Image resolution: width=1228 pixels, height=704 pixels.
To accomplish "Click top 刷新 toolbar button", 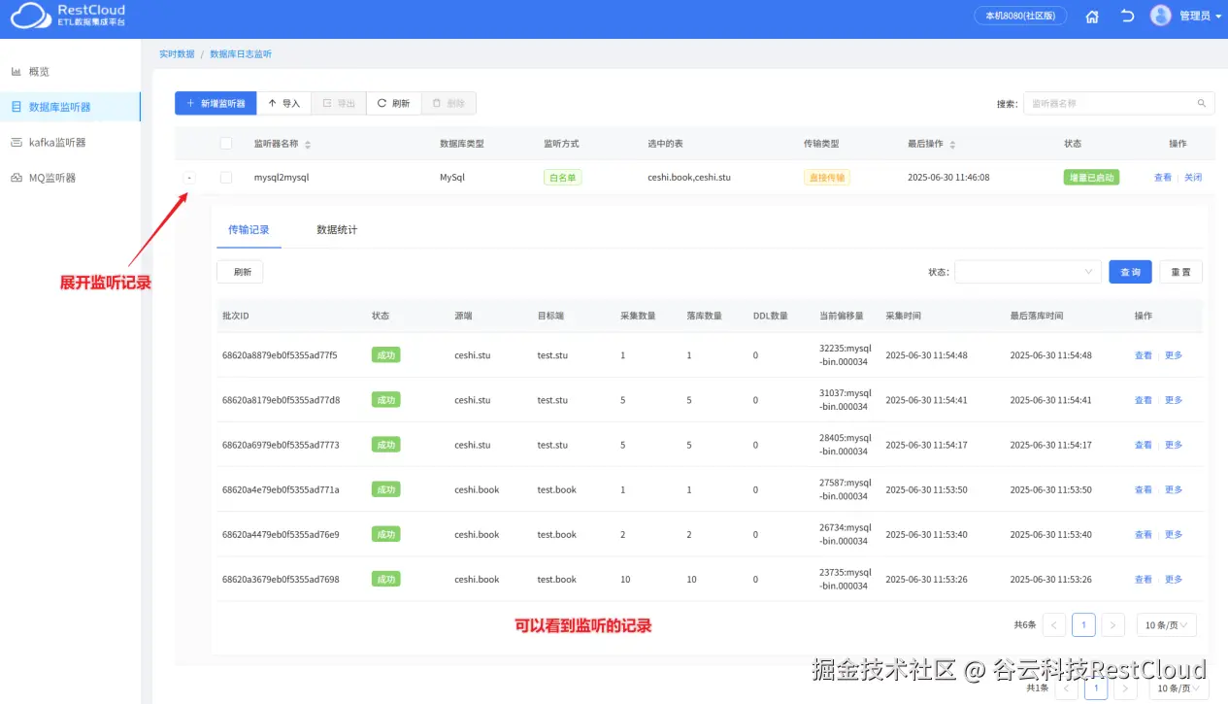I will click(x=394, y=103).
